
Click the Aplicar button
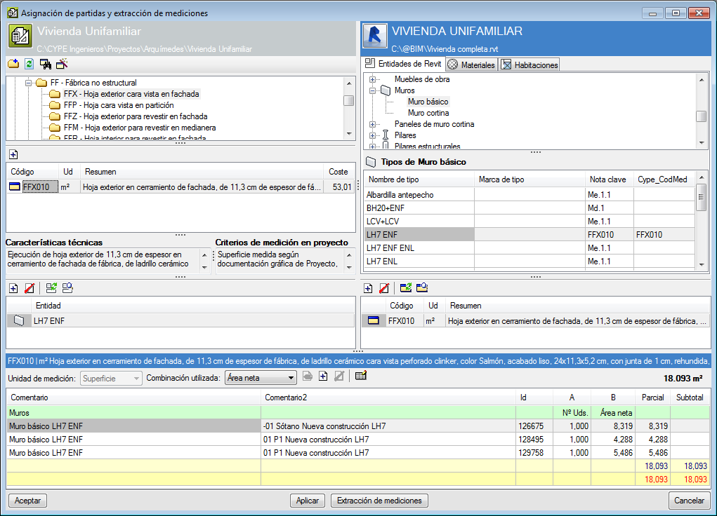click(308, 501)
